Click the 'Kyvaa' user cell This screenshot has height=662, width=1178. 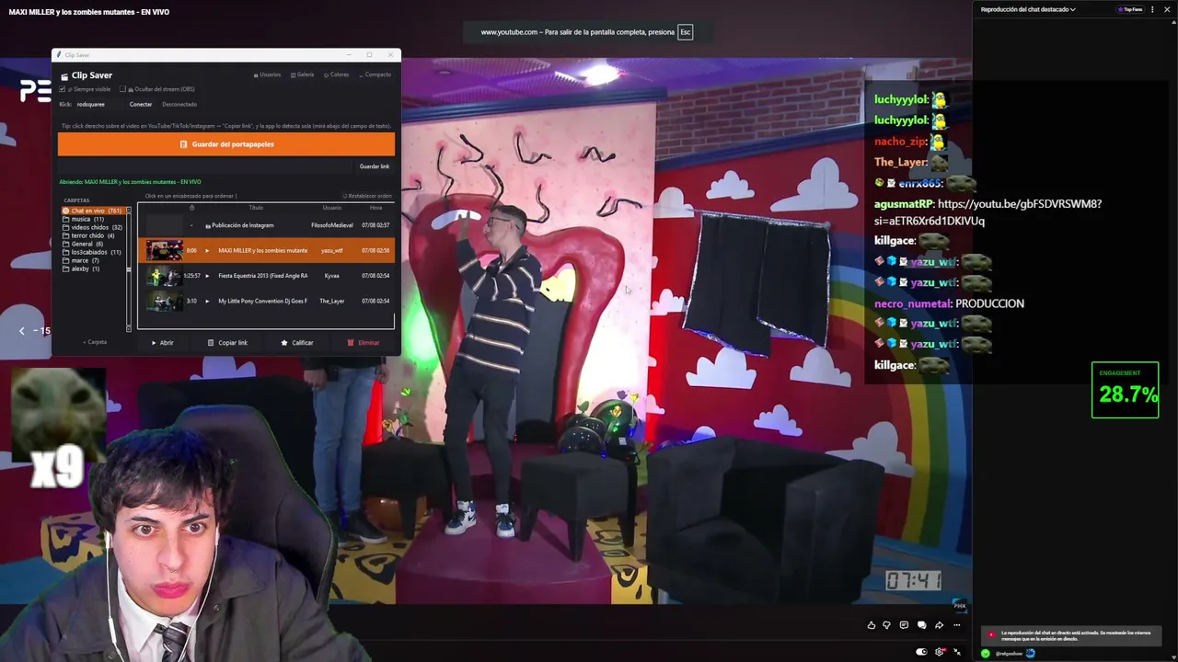(331, 276)
